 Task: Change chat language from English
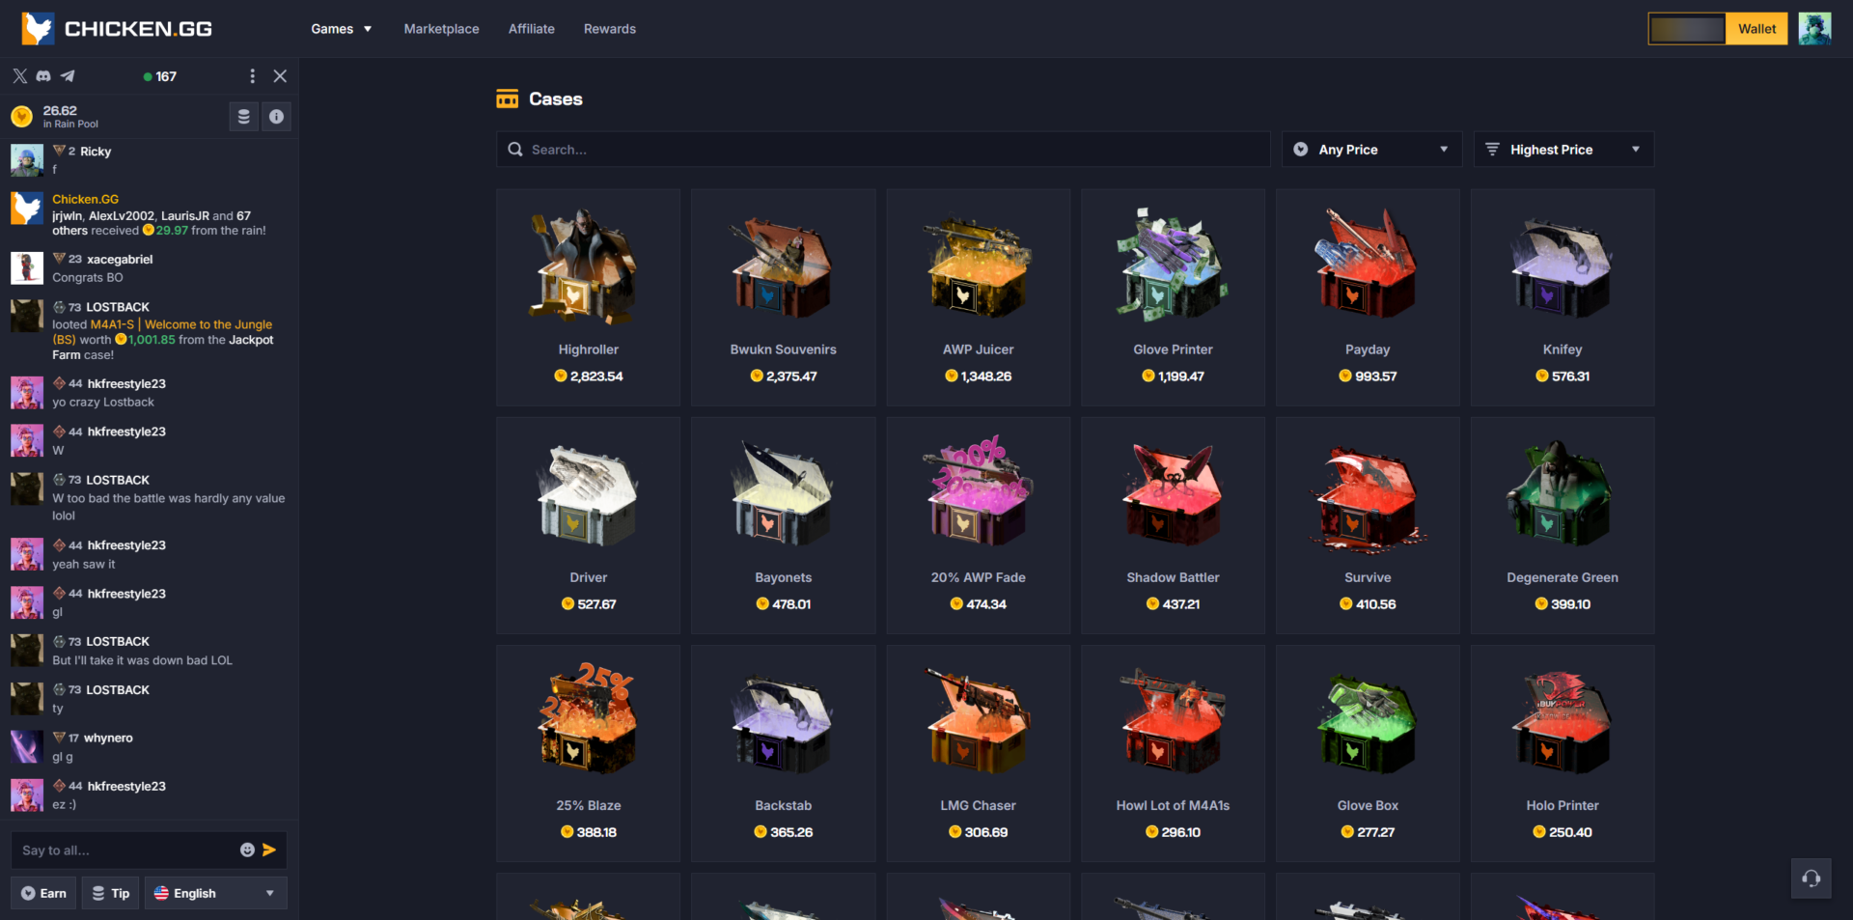pos(216,893)
